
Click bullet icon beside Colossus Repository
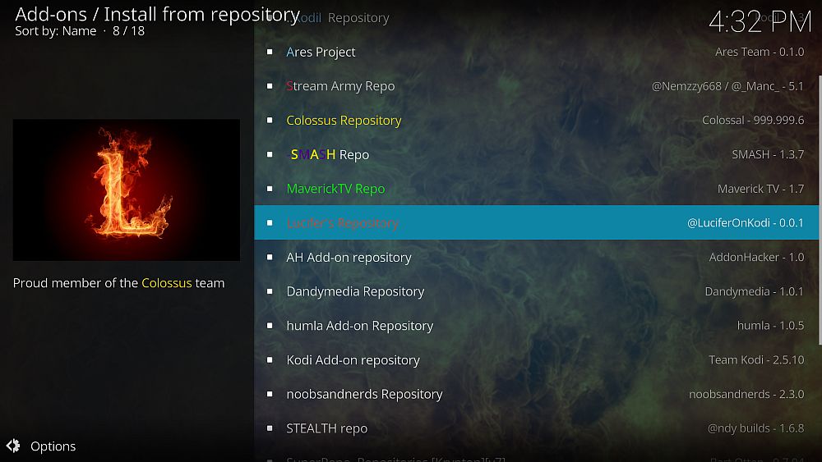coord(270,121)
